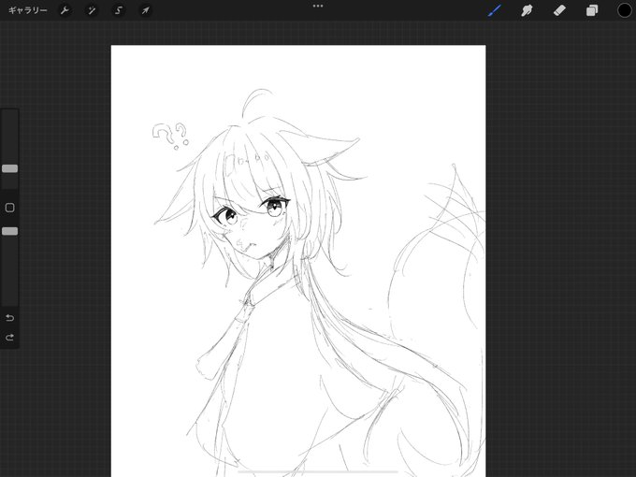Tap the three-dot multitasking menu at top
Image resolution: width=636 pixels, height=477 pixels.
point(318,7)
